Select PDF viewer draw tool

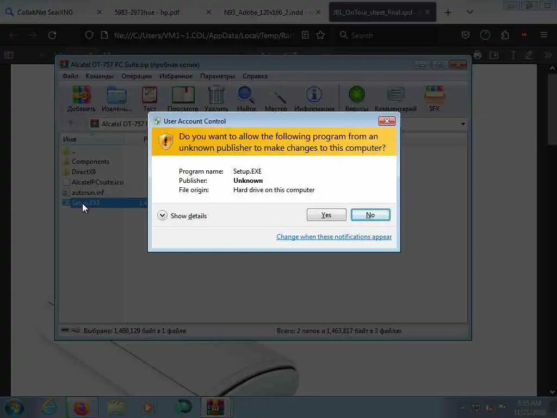tap(529, 55)
